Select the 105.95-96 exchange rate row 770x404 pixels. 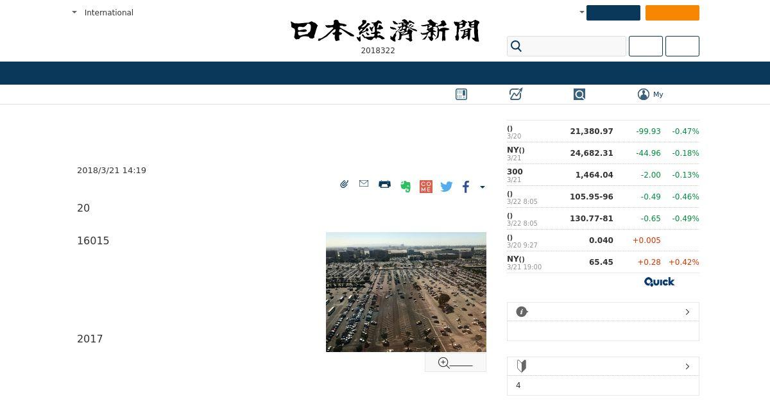click(603, 197)
